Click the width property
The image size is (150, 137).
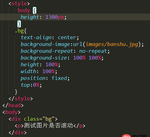coord(28,72)
